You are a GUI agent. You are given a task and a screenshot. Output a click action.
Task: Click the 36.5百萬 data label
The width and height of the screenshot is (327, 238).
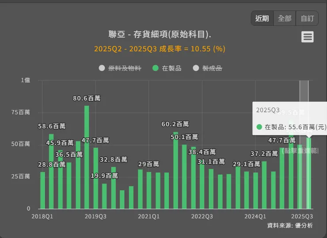pos(69,155)
